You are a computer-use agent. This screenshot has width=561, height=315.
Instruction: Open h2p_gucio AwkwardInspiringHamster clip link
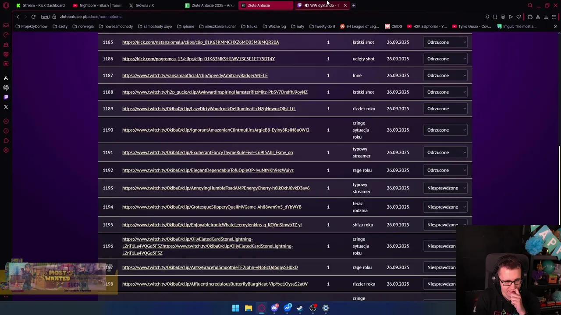pos(215,92)
